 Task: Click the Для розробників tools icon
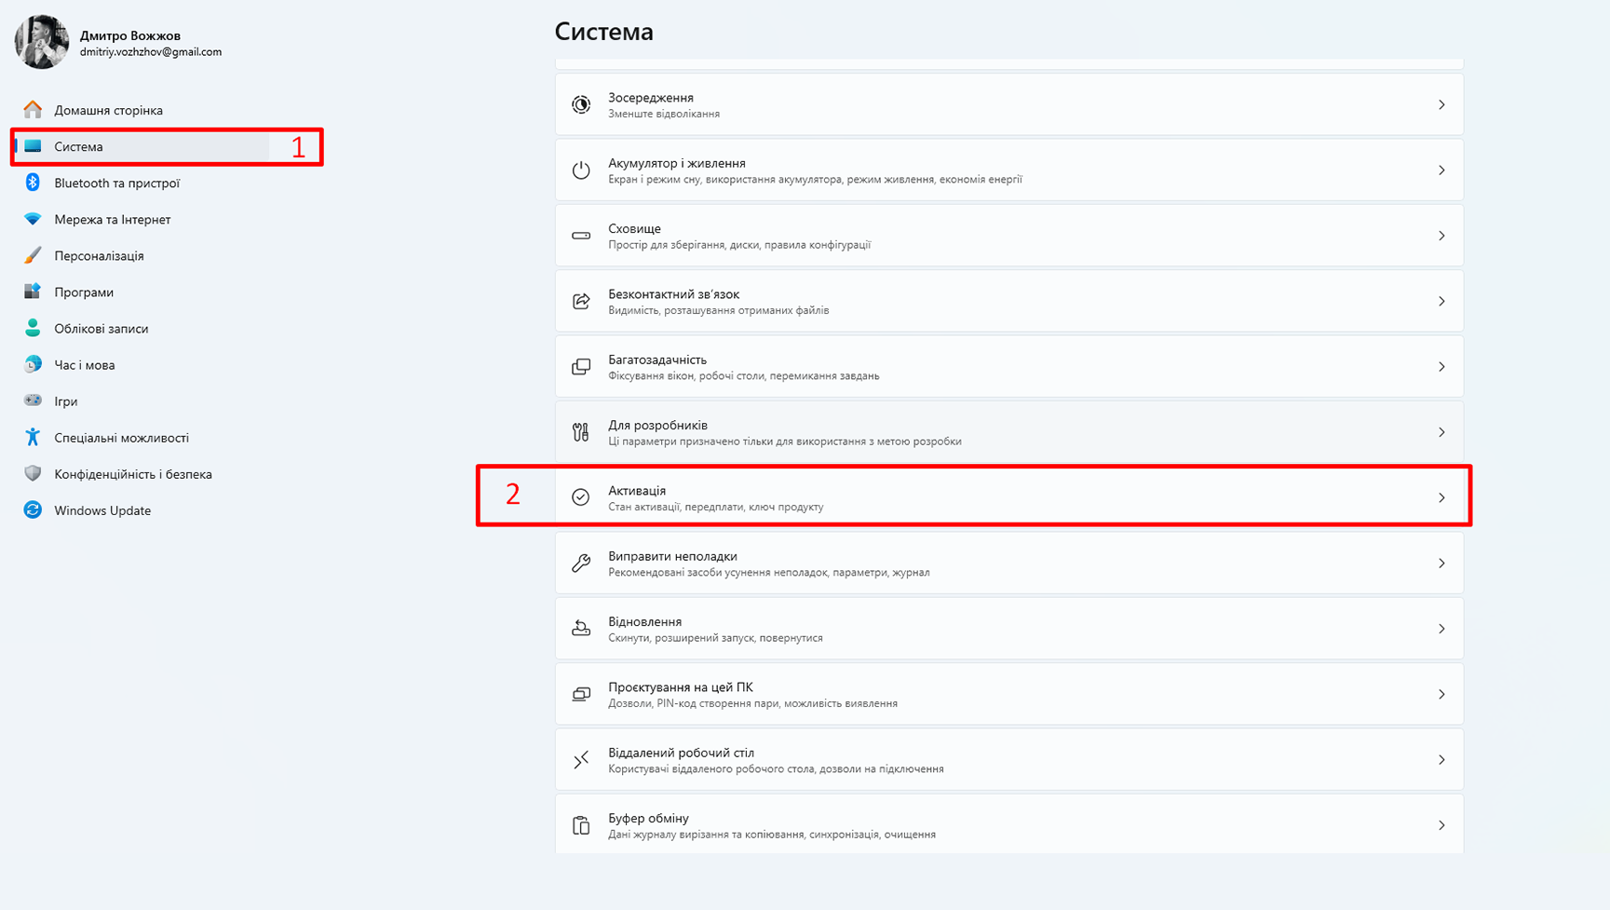(581, 432)
